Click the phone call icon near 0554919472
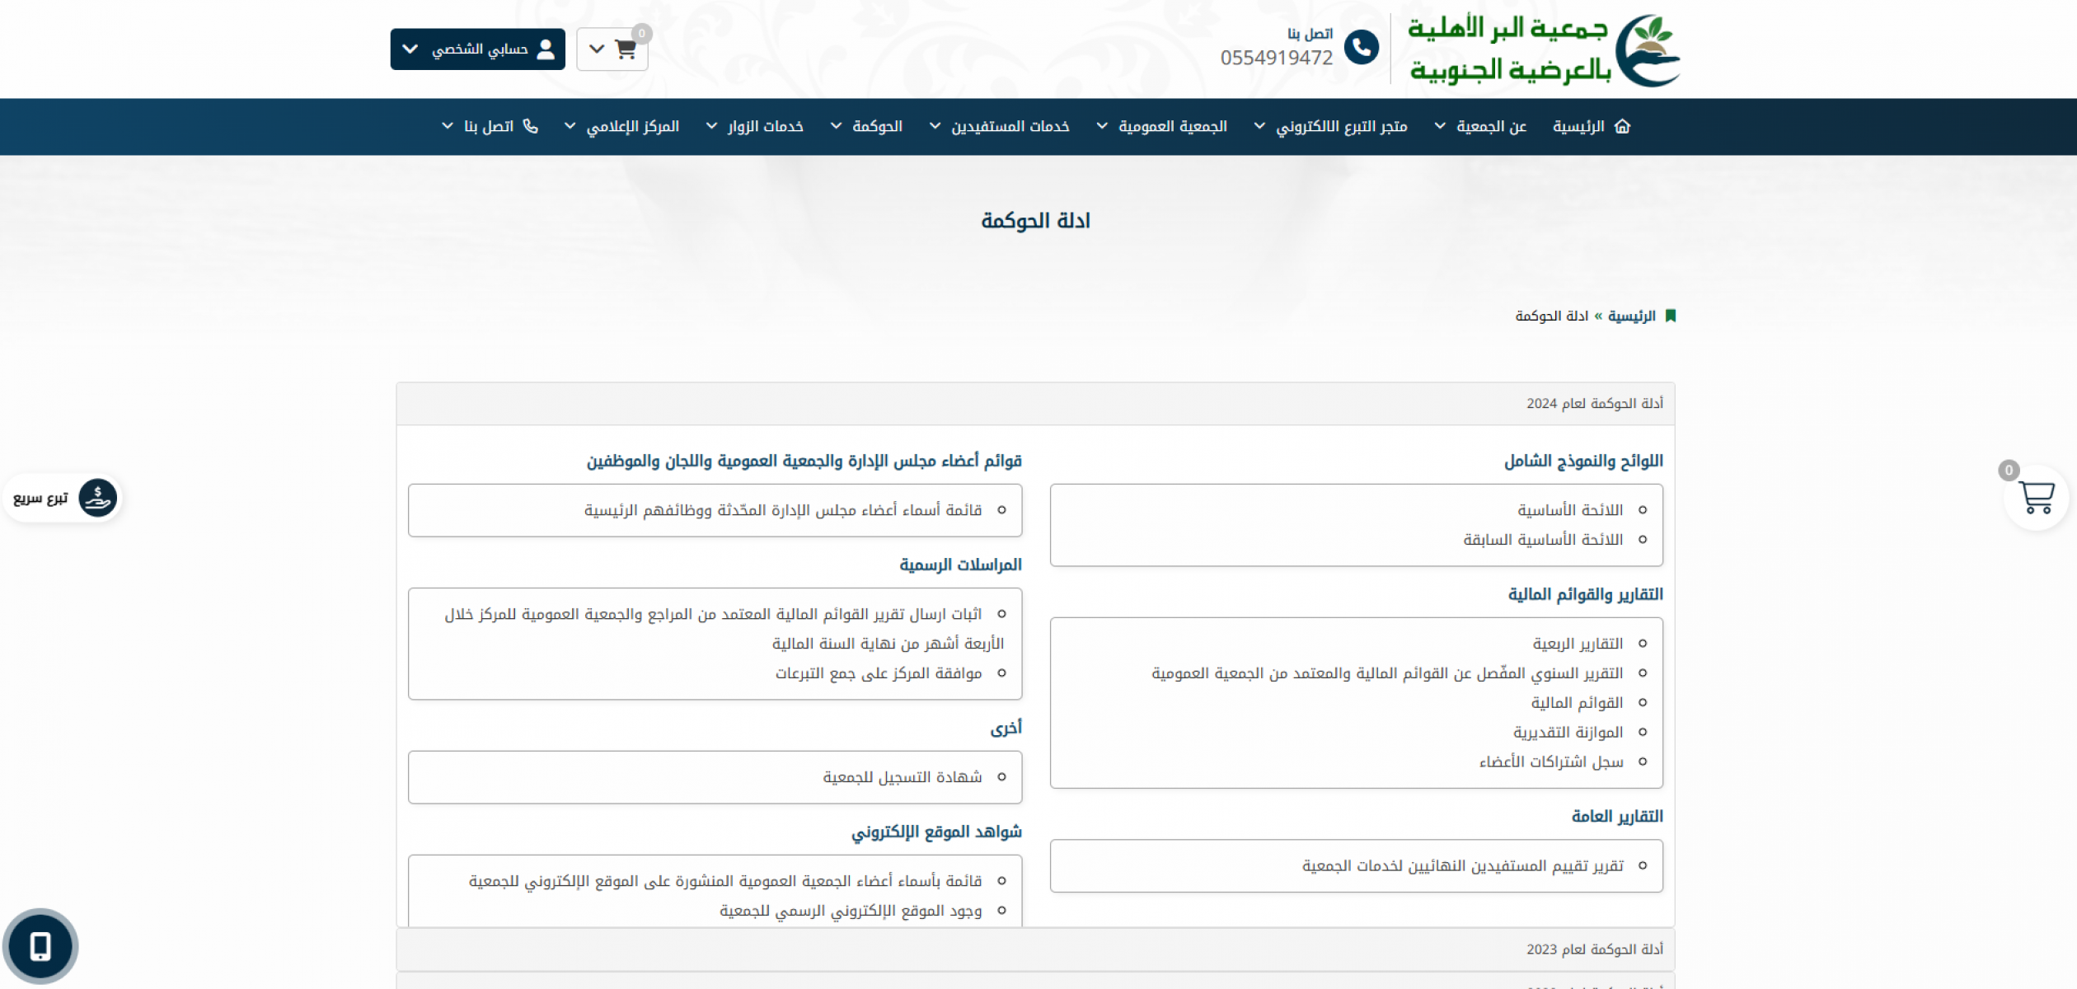This screenshot has width=2077, height=989. tap(1361, 48)
